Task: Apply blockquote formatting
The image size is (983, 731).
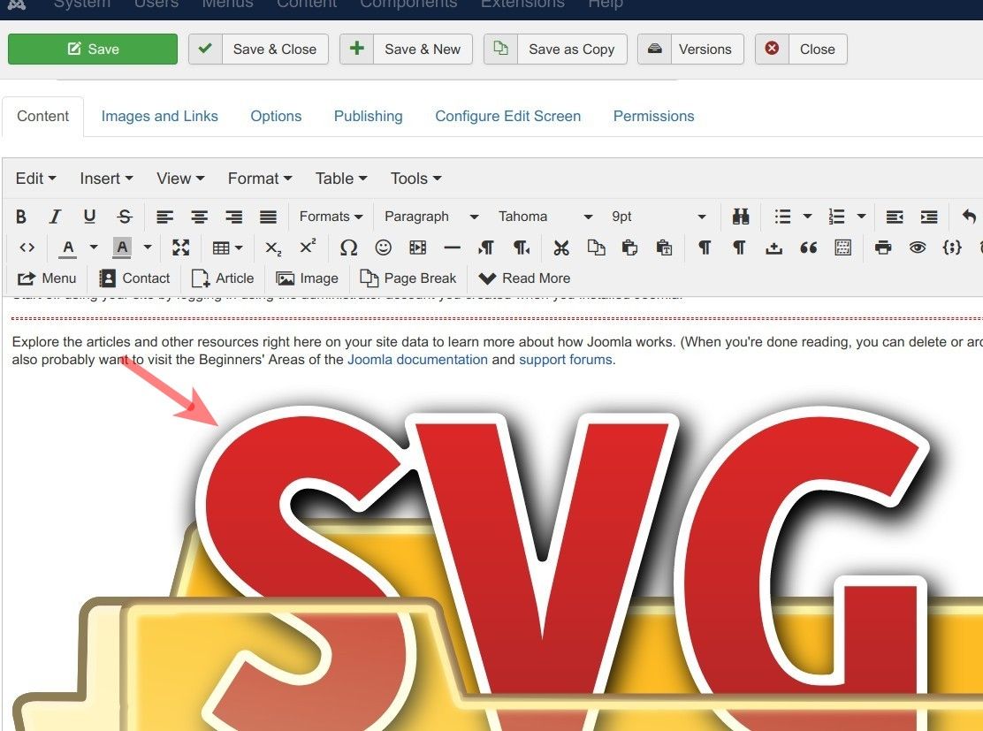Action: coord(808,247)
